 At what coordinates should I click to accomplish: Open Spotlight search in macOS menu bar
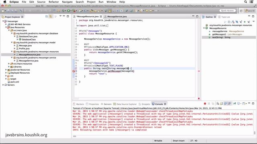245,2
